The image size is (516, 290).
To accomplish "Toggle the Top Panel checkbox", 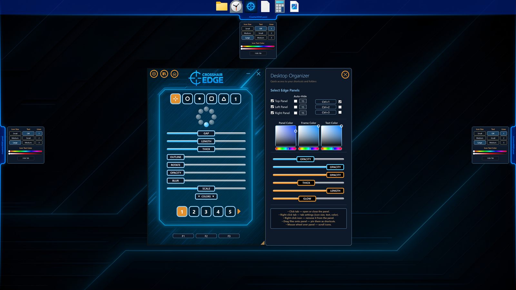I will (272, 101).
